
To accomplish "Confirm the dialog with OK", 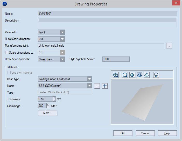I will point(123,133).
